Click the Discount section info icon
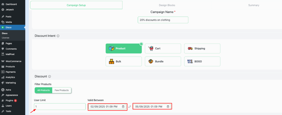 pyautogui.click(x=50, y=77)
